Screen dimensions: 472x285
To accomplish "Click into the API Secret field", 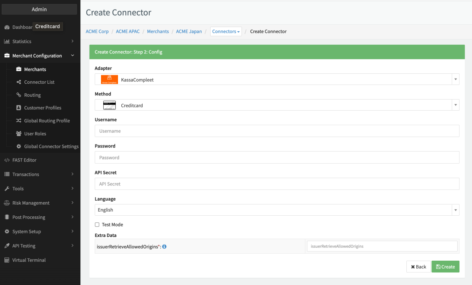I will (x=277, y=184).
